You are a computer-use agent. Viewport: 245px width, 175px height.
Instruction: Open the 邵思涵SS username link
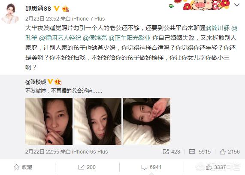tap(38, 9)
